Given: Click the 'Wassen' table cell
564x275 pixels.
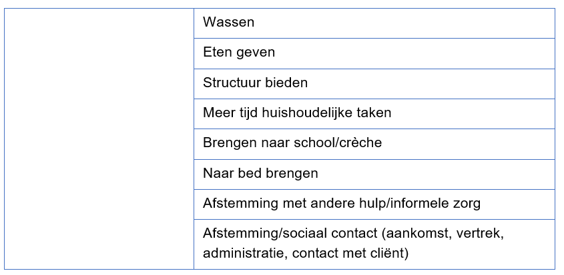Looking at the screenshot, I should 374,23.
